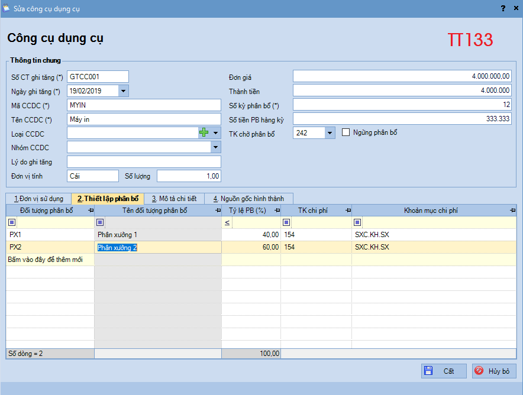Click the filter icon under Đối tượng phân bổ column
The width and height of the screenshot is (523, 395).
[12, 222]
